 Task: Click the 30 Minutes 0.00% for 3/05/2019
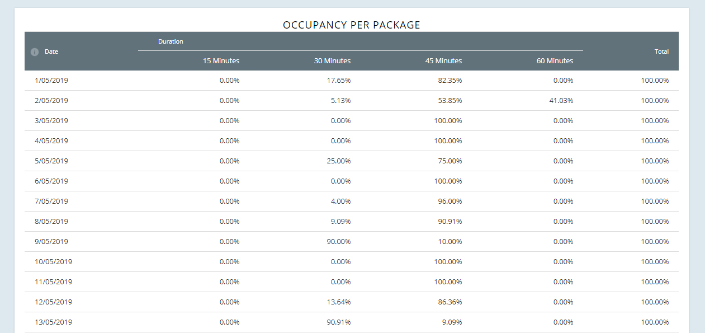click(x=341, y=121)
